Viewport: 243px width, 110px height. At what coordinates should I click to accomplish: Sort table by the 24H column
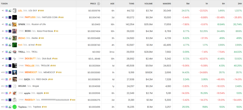240,4
